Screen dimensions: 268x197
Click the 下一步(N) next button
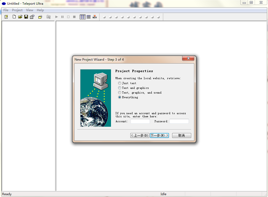click(159, 135)
